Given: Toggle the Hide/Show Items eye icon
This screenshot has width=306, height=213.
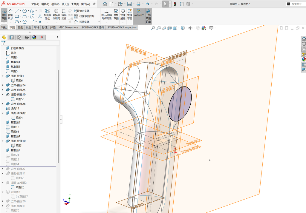Looking at the screenshot, I should [x=190, y=28].
